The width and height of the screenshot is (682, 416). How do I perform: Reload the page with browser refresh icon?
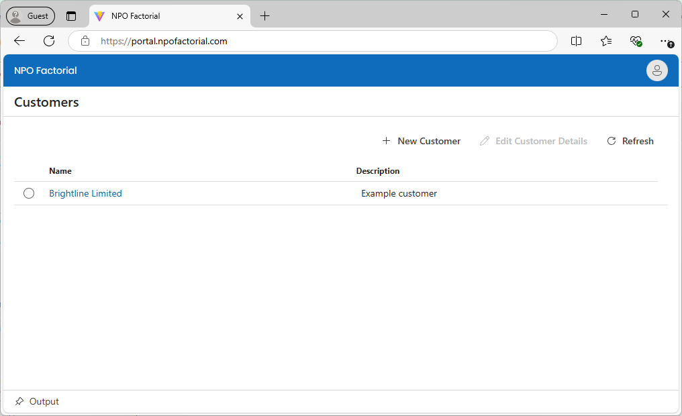49,41
